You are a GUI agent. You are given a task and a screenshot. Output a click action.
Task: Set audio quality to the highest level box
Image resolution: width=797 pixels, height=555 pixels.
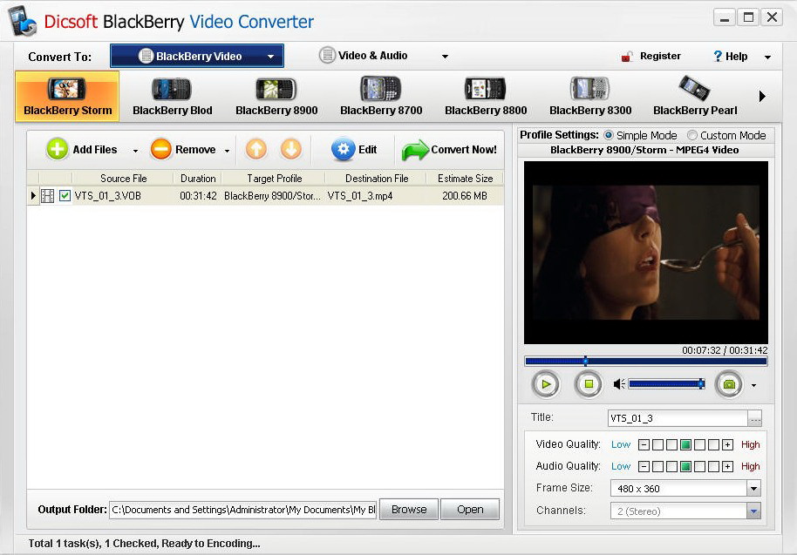click(x=713, y=466)
